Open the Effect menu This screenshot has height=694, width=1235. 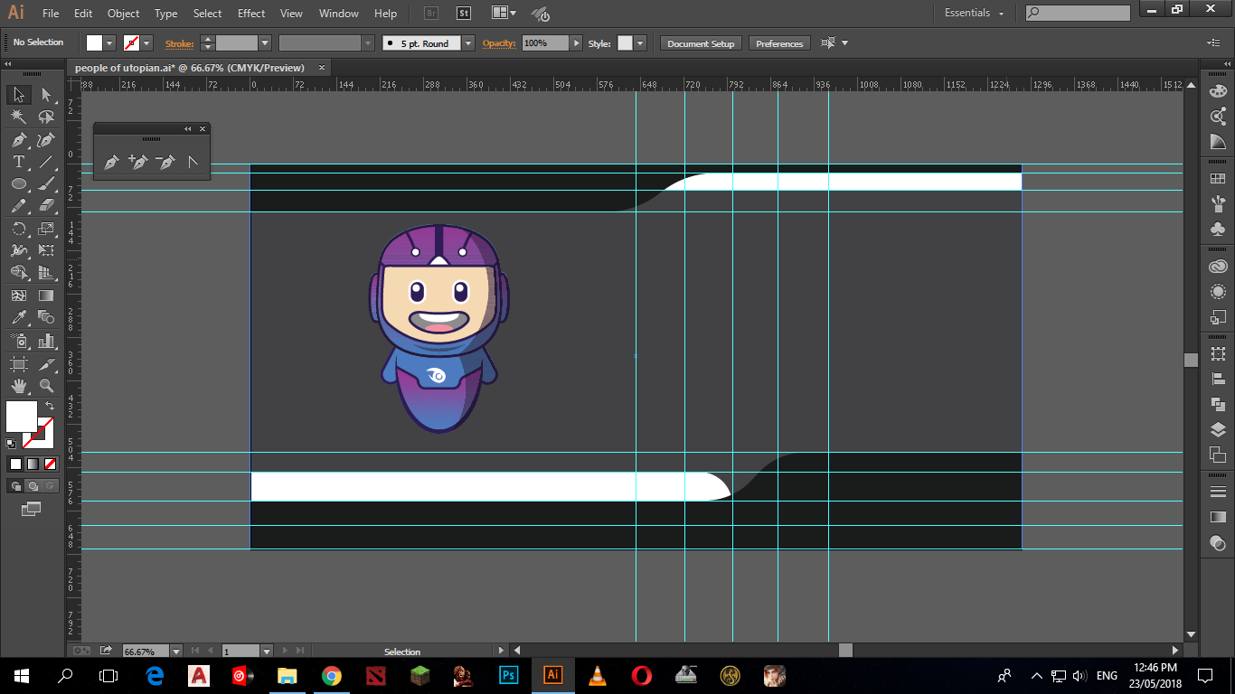[251, 14]
